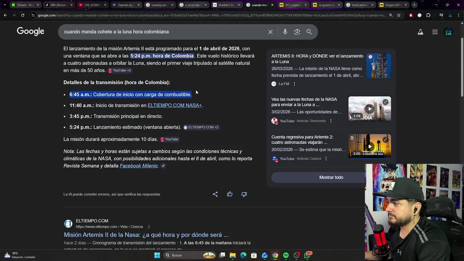Open File Explorer from taskbar
464x261 pixels.
(x=233, y=255)
